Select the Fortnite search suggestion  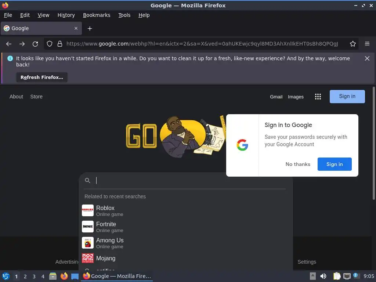[185, 227]
